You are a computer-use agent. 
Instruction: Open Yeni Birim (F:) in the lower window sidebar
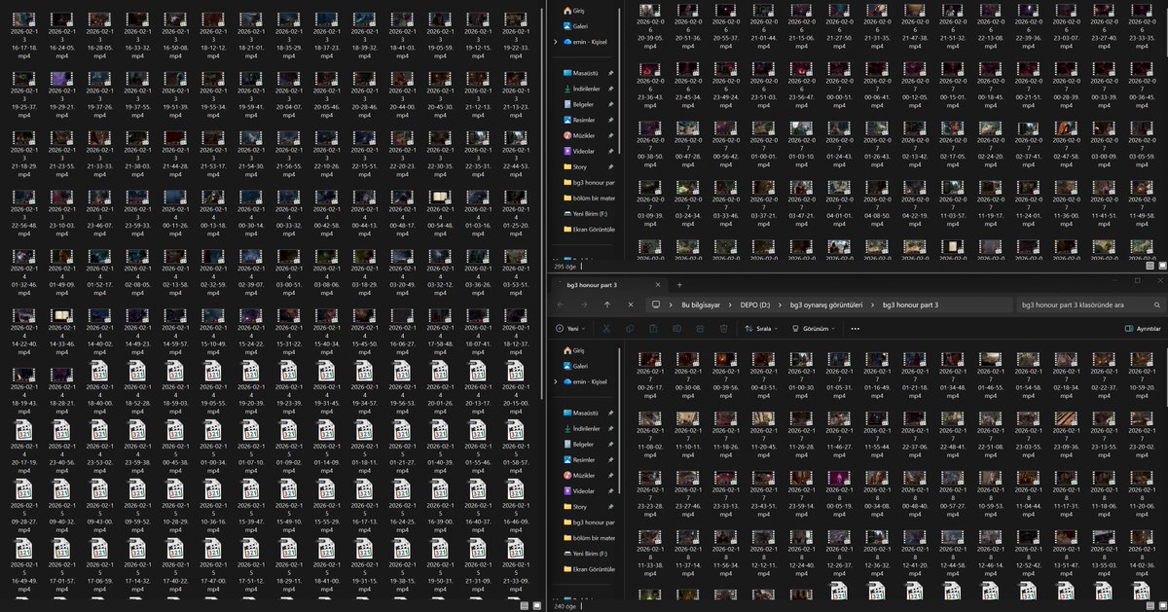(585, 553)
